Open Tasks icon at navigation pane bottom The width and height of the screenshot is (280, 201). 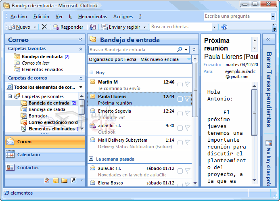pyautogui.click(x=47, y=180)
